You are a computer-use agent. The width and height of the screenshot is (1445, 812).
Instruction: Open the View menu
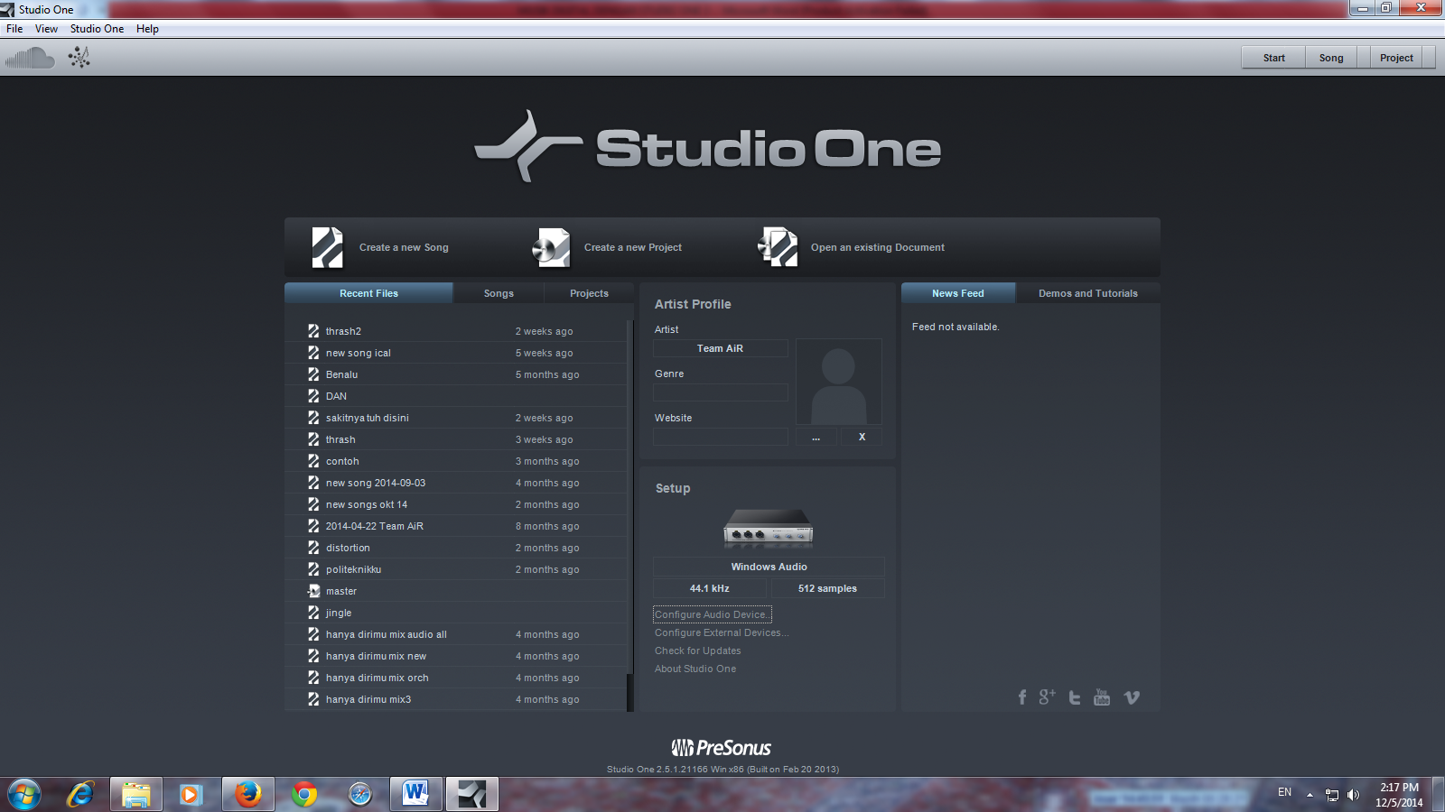coord(46,29)
